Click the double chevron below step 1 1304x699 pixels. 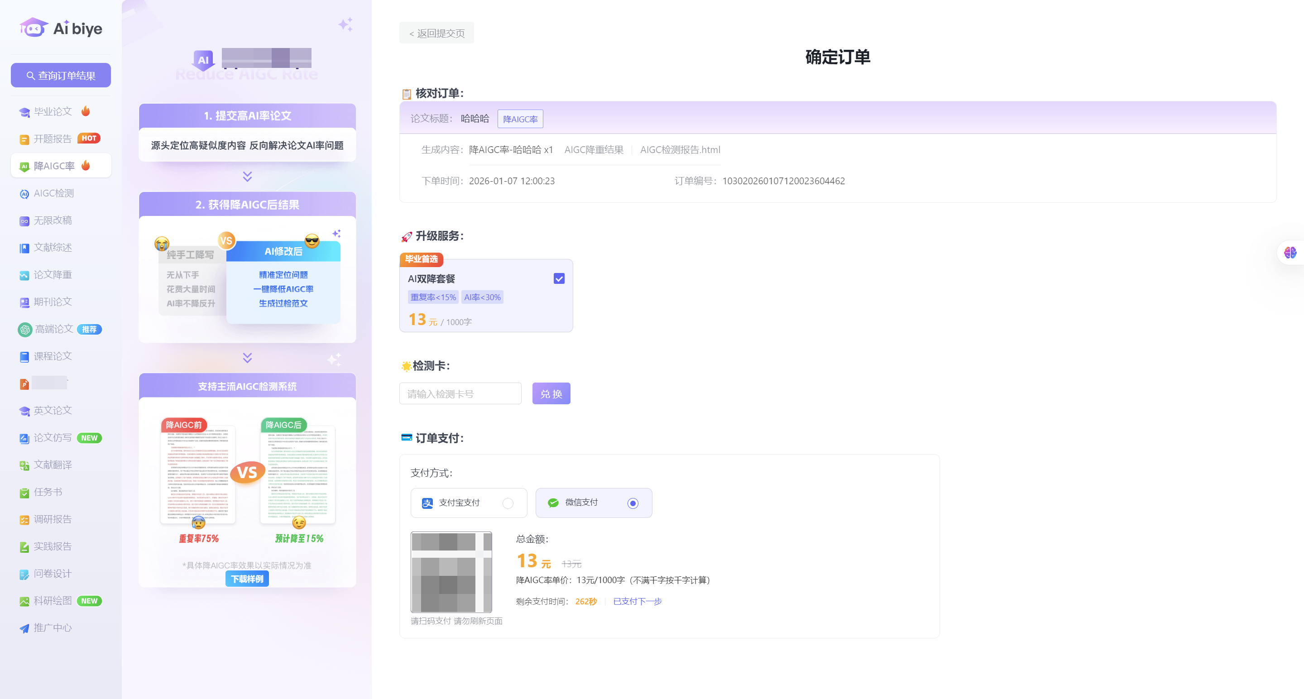[247, 176]
